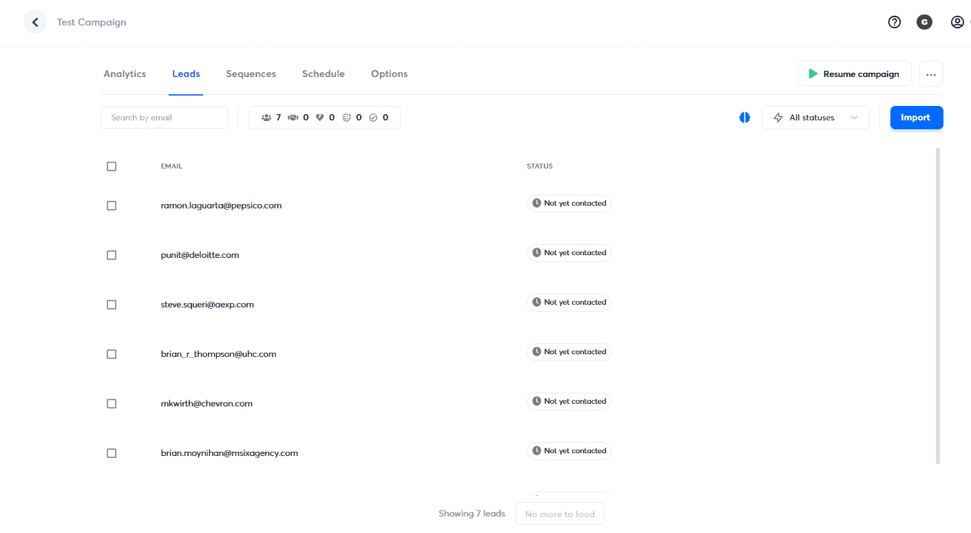Click the Showing 7 leads text
Screen dimensions: 971x533
point(472,514)
